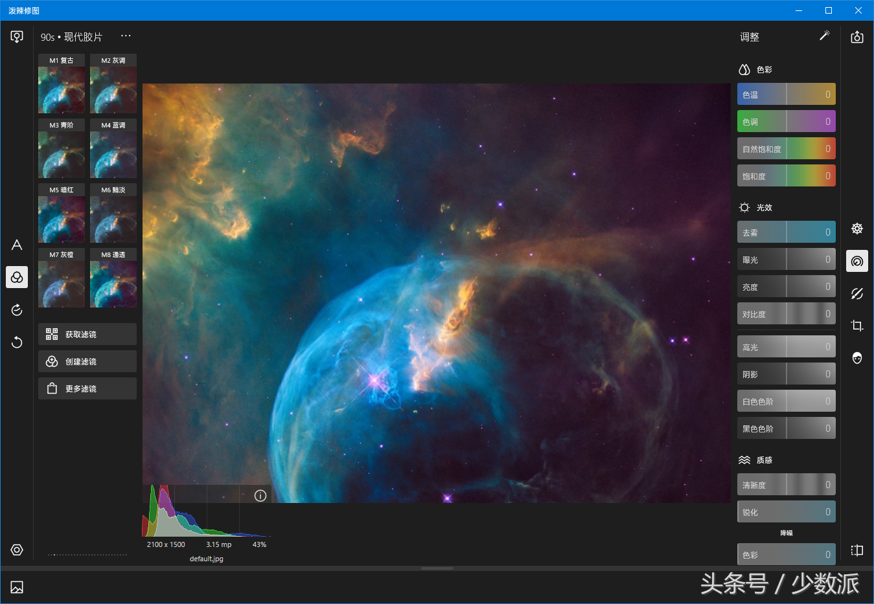Click the 获取滤镜 button

pos(87,334)
